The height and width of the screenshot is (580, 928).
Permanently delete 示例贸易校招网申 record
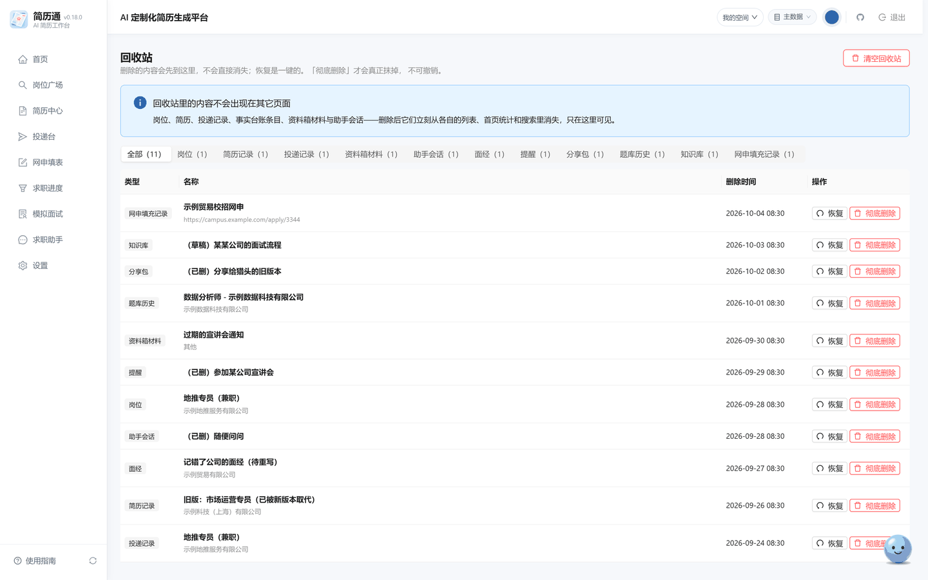click(x=875, y=213)
